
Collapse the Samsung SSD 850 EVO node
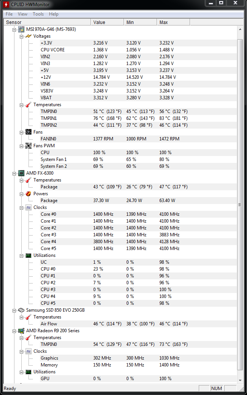pyautogui.click(x=14, y=311)
